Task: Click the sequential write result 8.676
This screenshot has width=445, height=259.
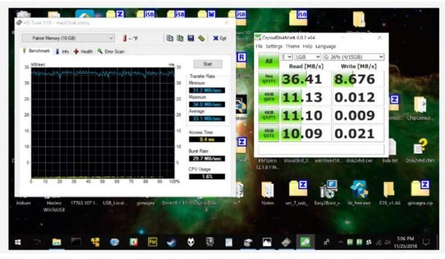Action: click(358, 79)
